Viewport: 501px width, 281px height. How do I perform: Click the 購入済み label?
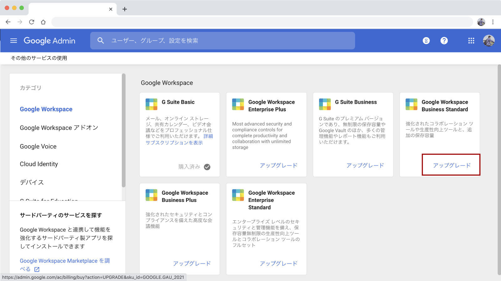(189, 167)
